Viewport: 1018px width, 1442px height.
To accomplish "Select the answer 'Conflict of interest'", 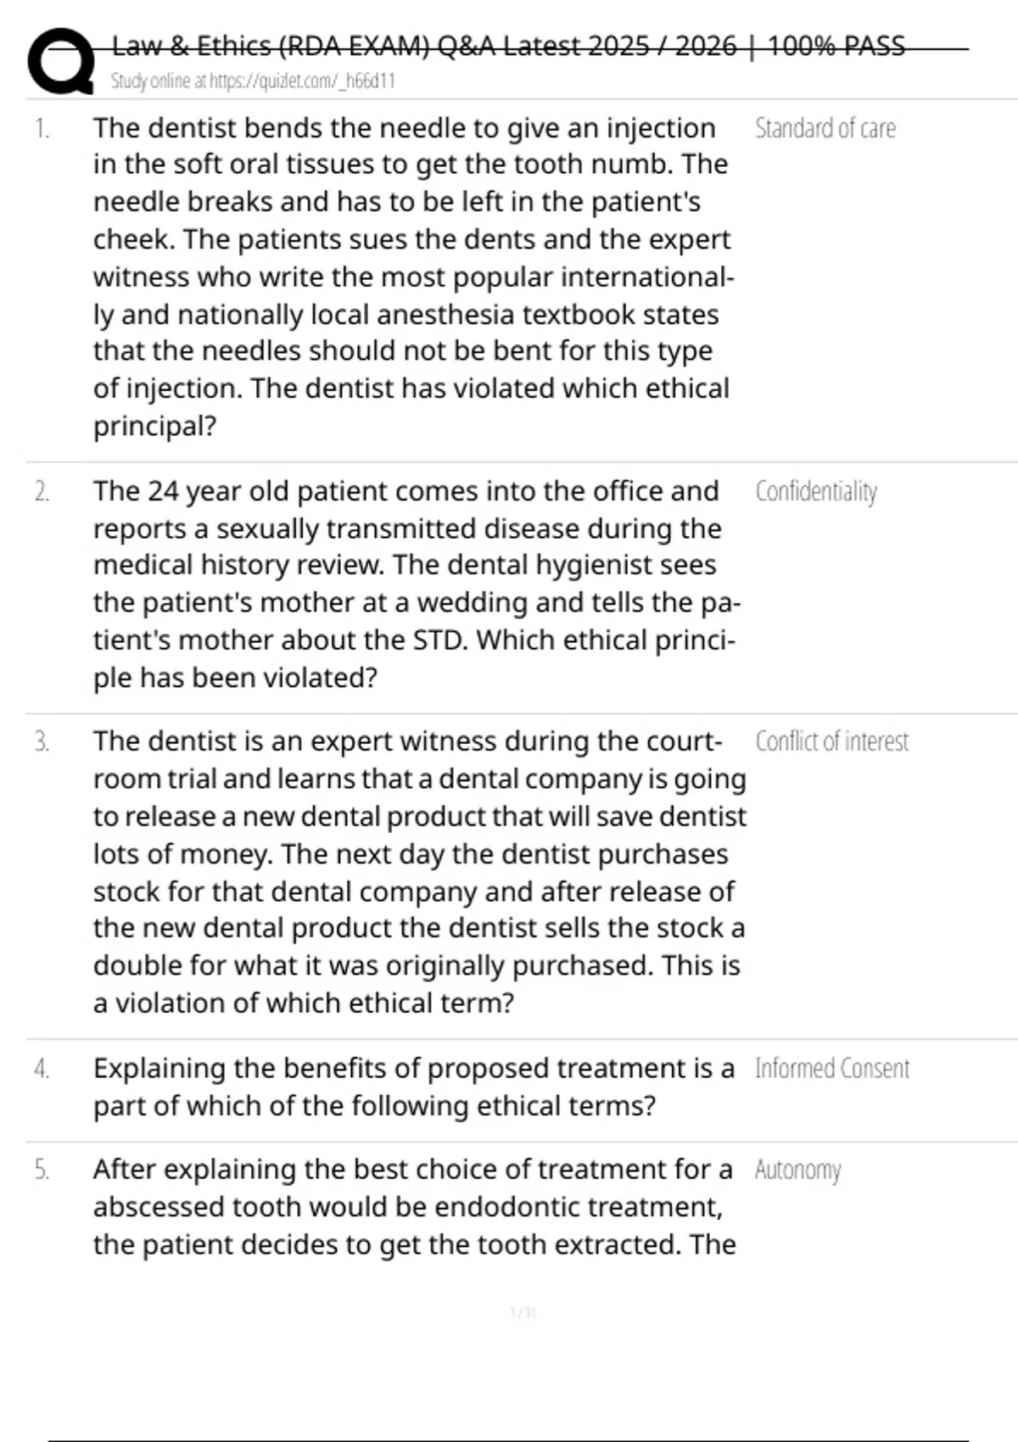I will 831,742.
